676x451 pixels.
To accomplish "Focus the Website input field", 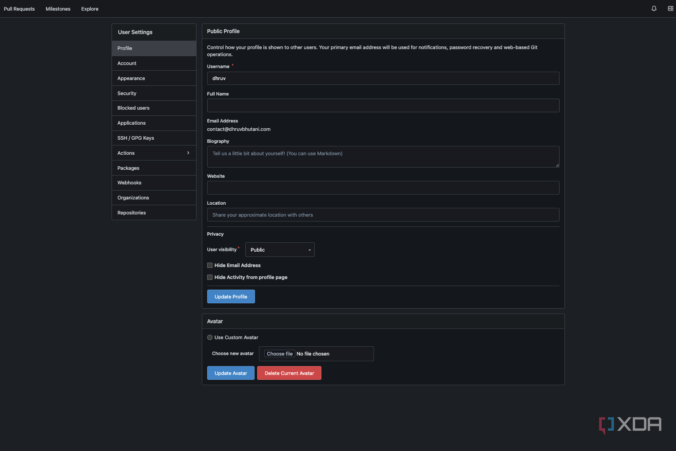I will pos(383,187).
